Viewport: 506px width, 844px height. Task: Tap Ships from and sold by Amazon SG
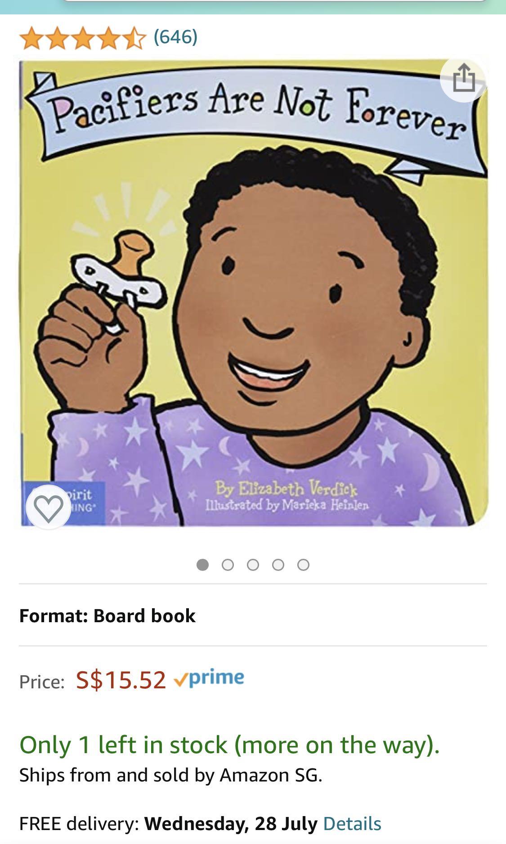tap(171, 775)
